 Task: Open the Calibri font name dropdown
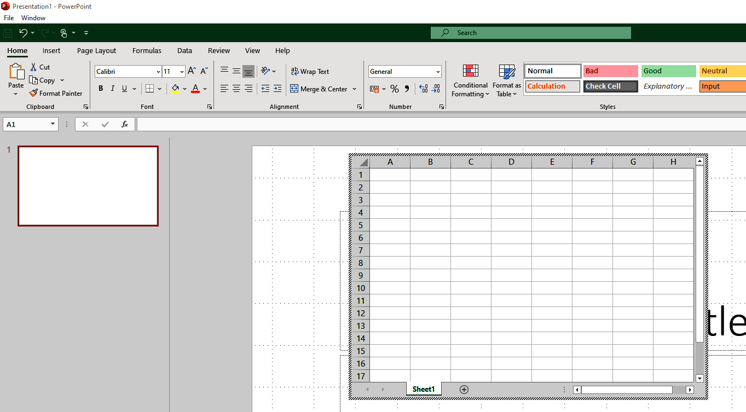coord(158,71)
